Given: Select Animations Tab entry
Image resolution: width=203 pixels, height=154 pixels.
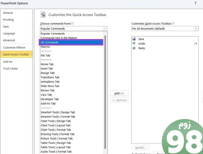Looking at the screenshot, I should pos(72,82).
